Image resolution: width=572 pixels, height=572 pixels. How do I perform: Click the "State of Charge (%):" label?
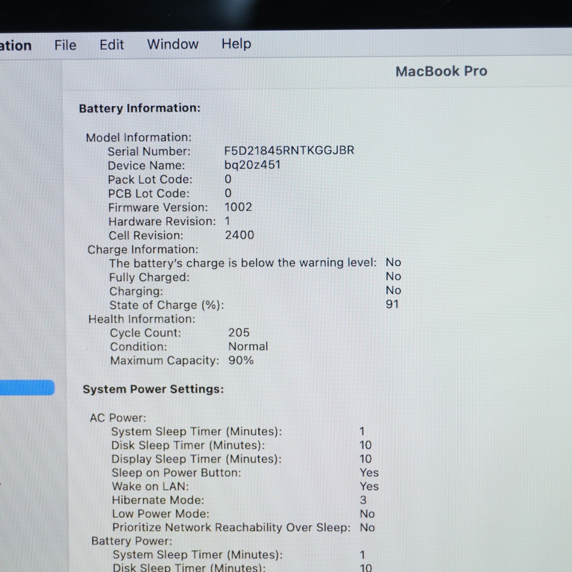click(167, 305)
